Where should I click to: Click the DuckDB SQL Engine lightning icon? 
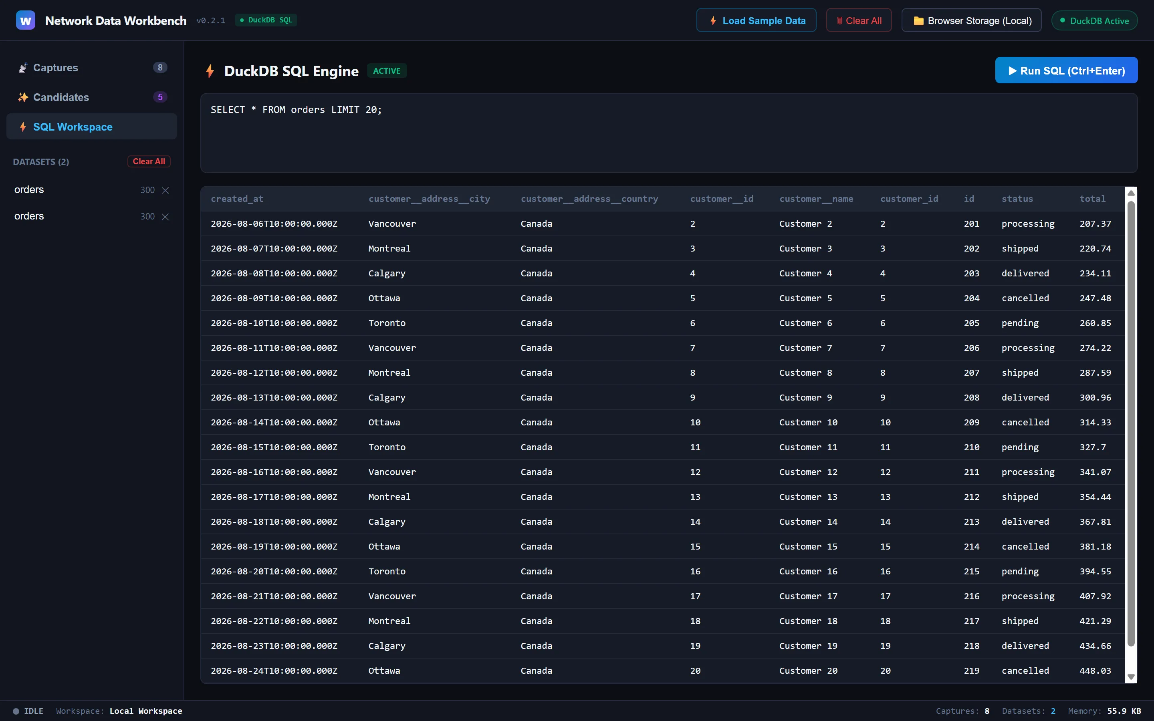pos(210,71)
